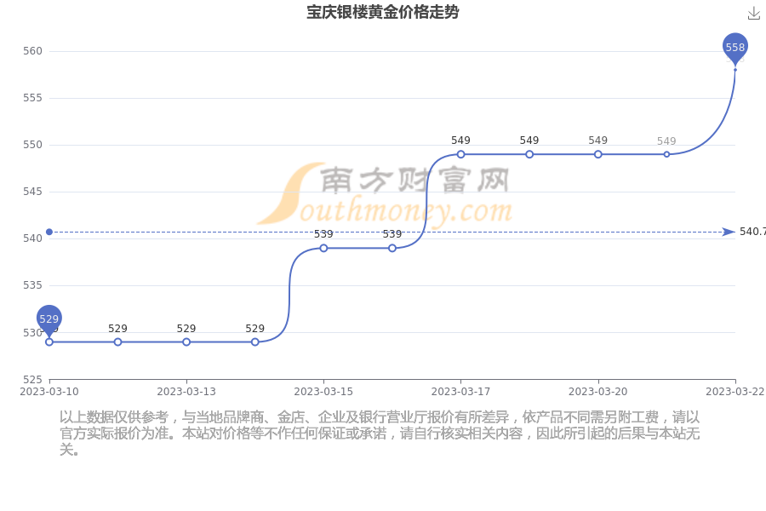Click the 558 maximum value pin marker
This screenshot has width=766, height=511.
735,49
